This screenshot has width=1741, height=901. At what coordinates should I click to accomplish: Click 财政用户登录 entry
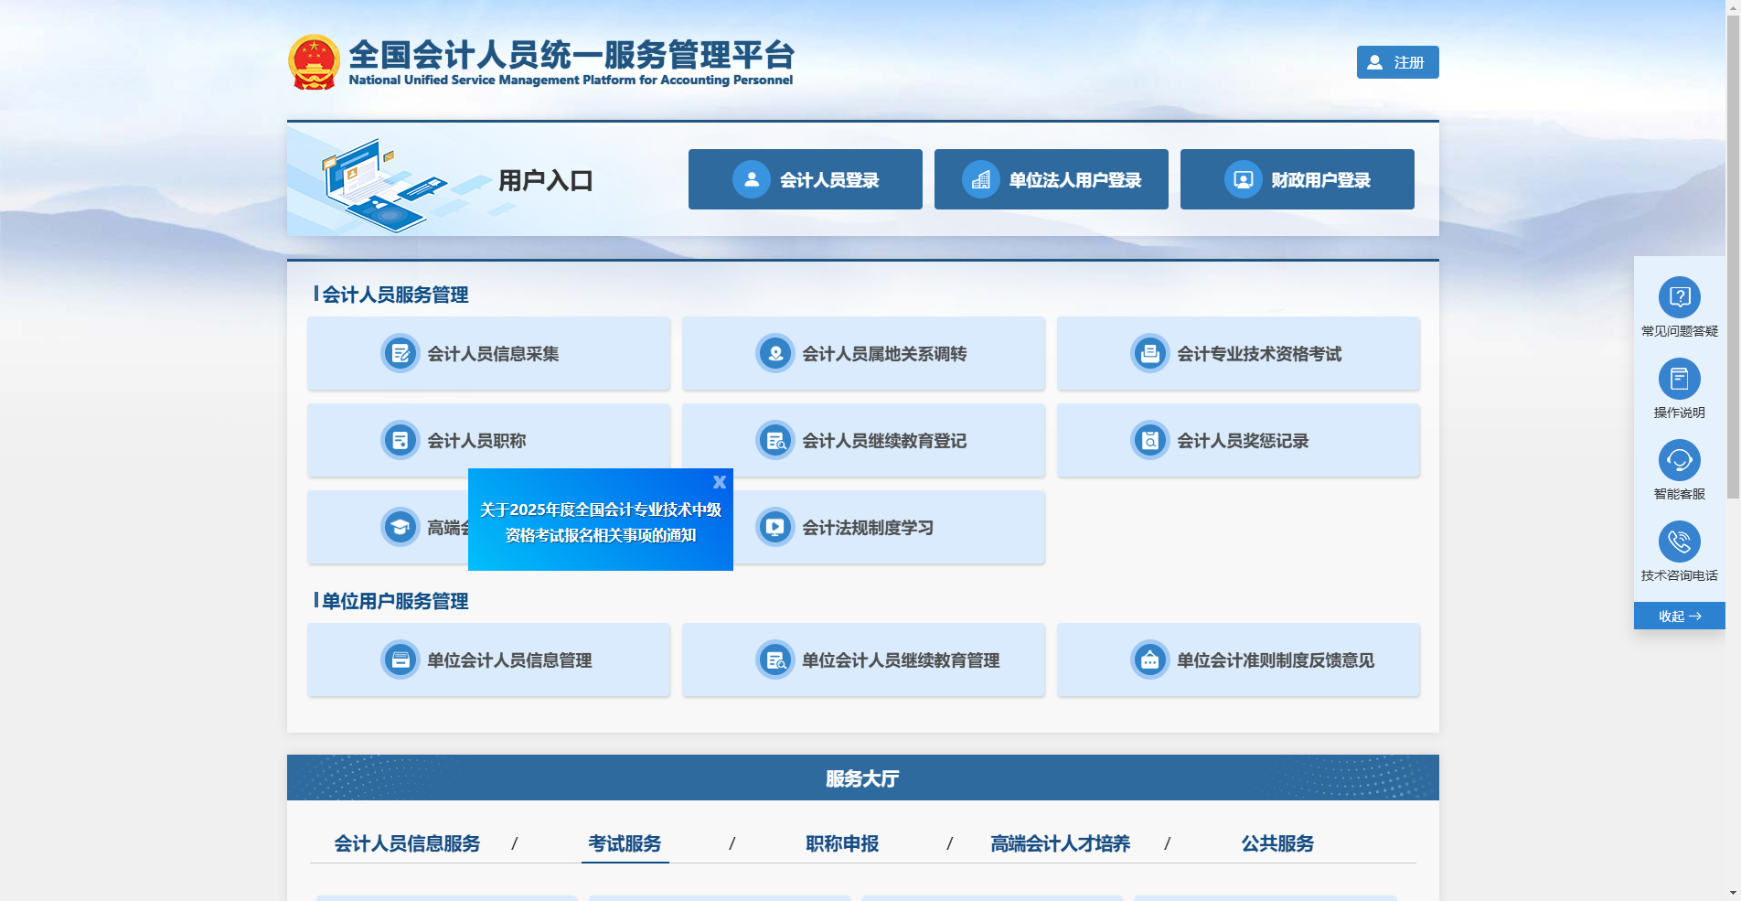click(x=1297, y=179)
